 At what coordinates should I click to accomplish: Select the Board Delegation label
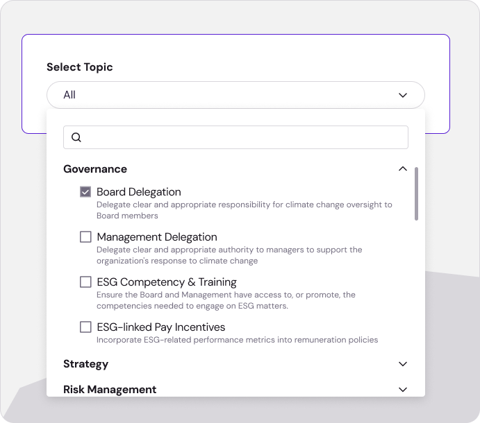(x=139, y=192)
